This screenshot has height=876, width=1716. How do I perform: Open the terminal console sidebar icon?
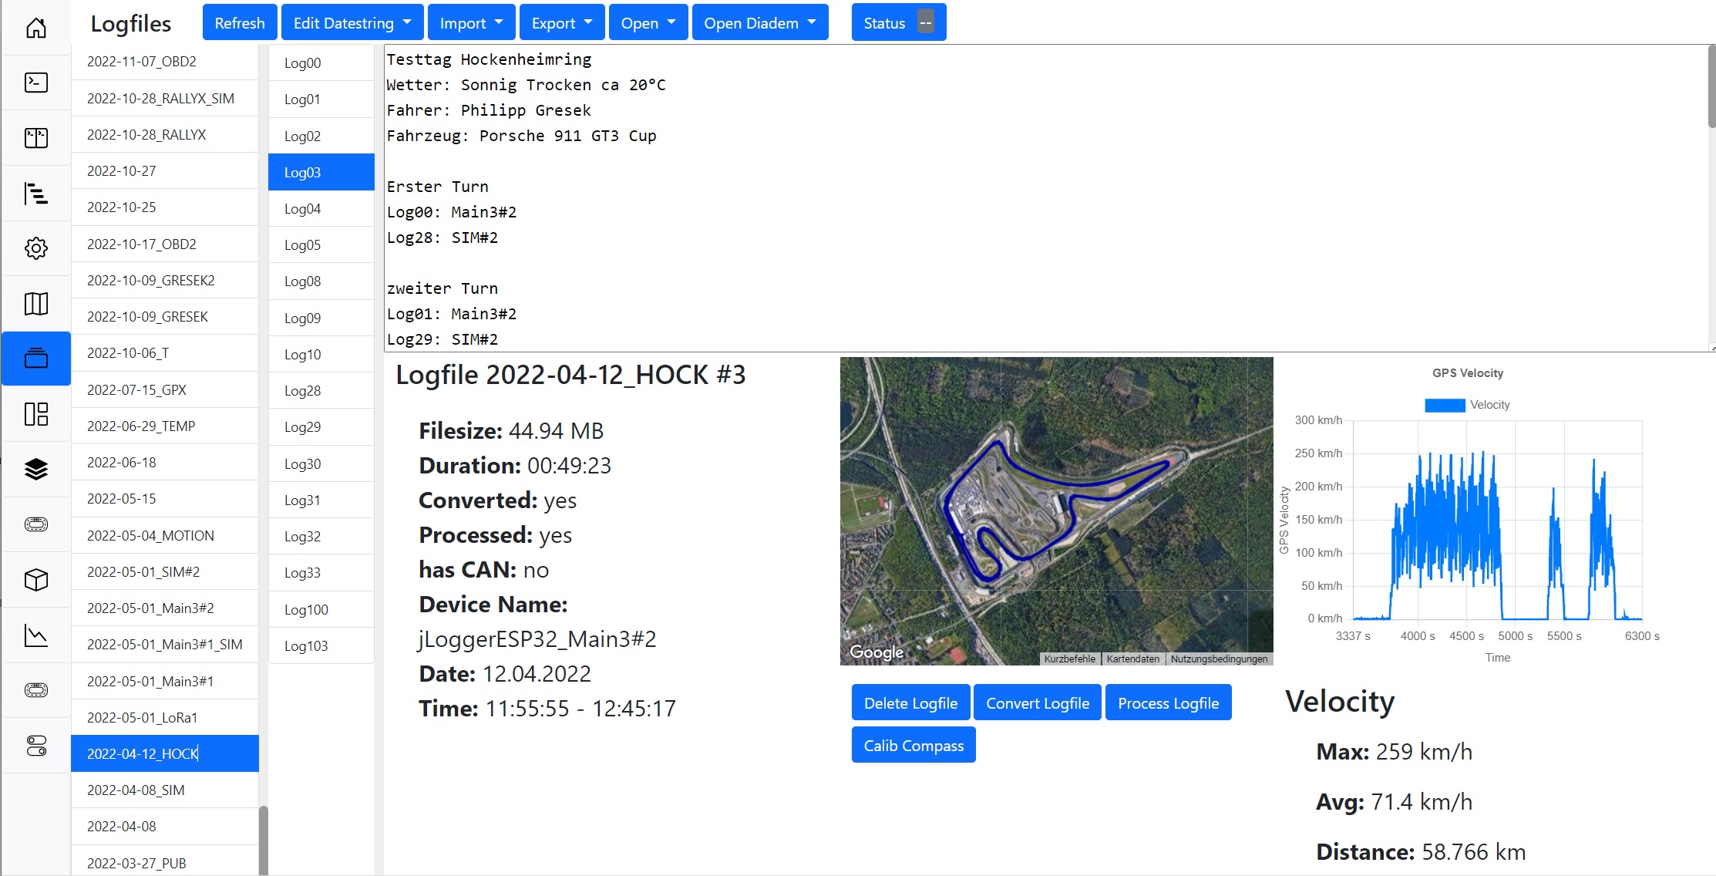(x=36, y=83)
